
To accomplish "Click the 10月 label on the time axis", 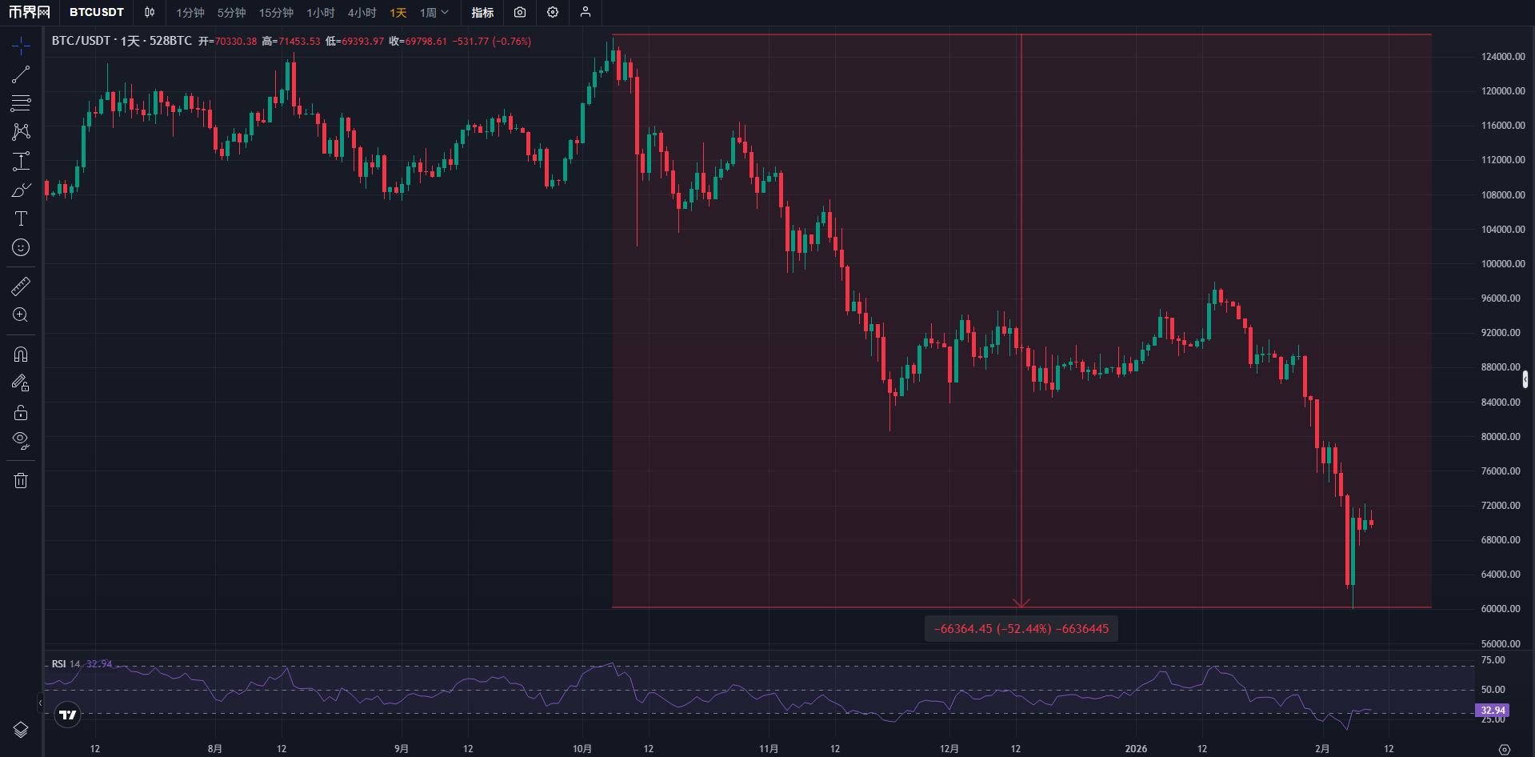I will tap(582, 749).
